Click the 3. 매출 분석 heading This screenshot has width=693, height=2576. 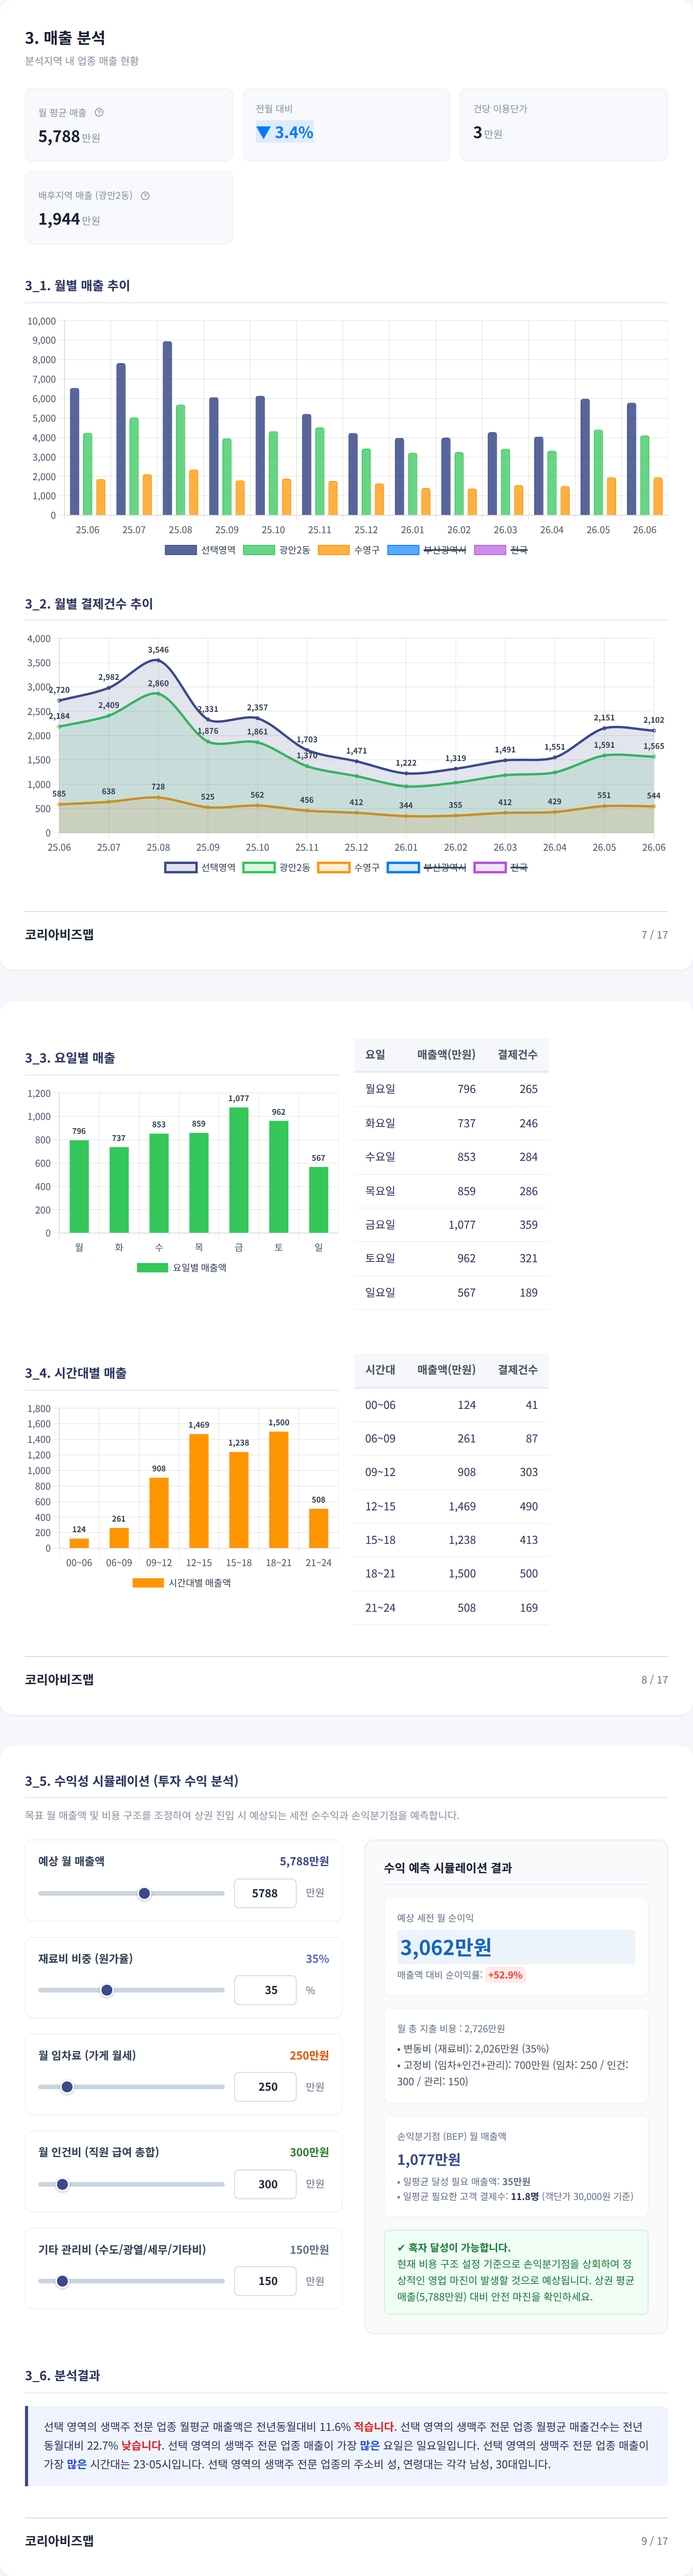click(x=65, y=38)
